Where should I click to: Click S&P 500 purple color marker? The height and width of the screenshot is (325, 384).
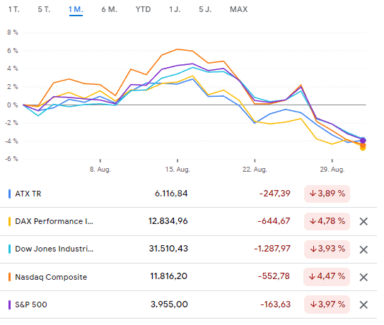[x=10, y=305]
